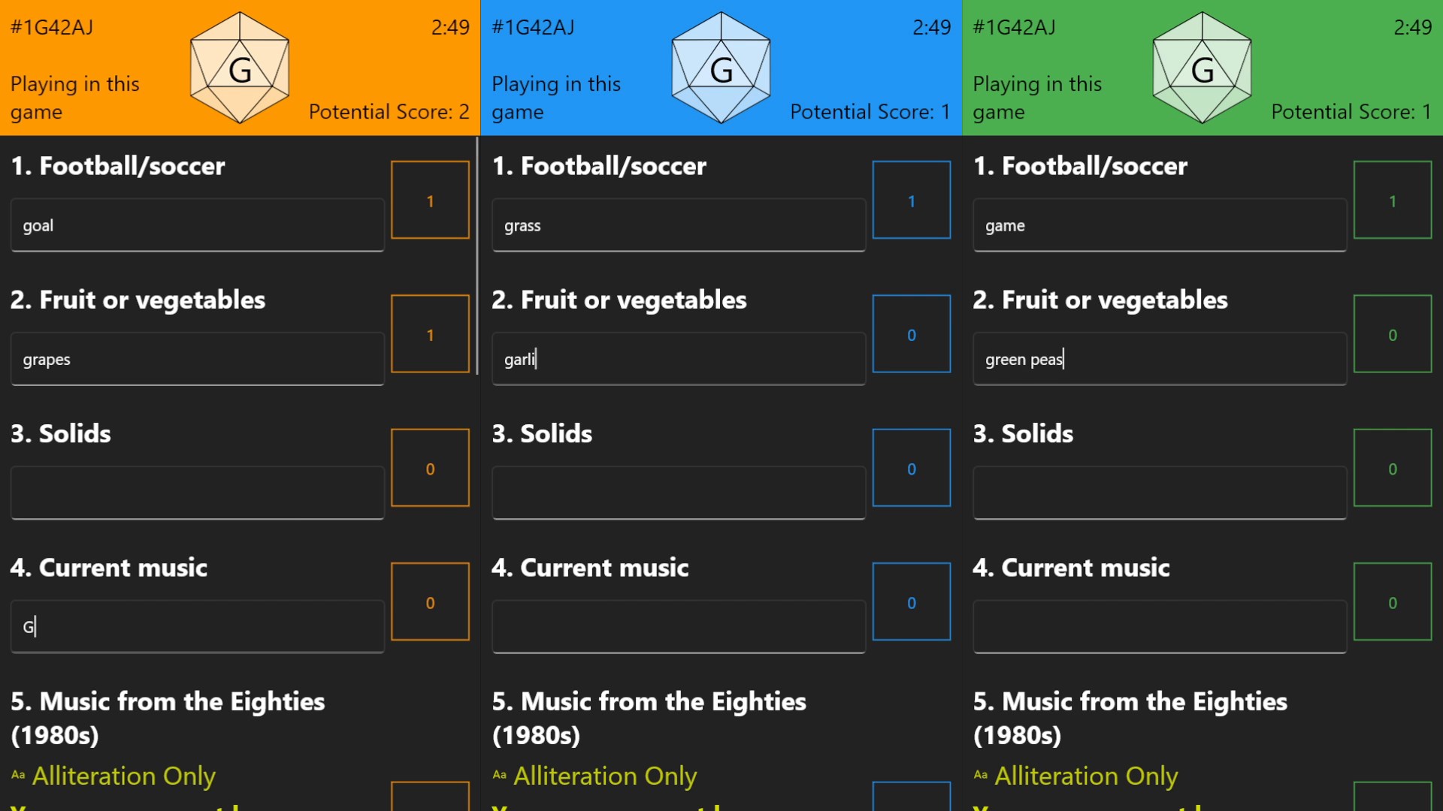The height and width of the screenshot is (811, 1443).
Task: Click the orange panel's vertical scrollbar
Action: 477,255
